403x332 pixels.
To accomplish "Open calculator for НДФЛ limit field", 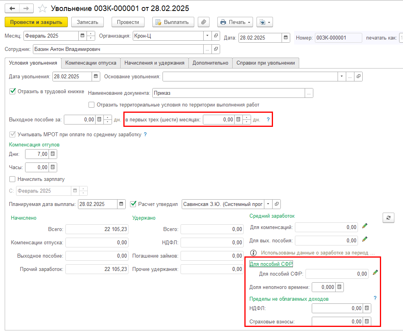I will (x=367, y=309).
